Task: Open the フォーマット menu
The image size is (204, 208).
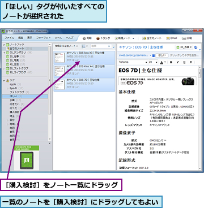Action: (x=44, y=38)
